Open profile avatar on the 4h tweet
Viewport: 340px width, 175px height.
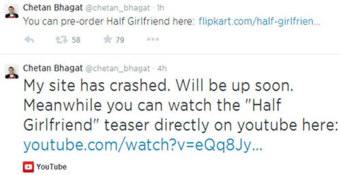[12, 72]
